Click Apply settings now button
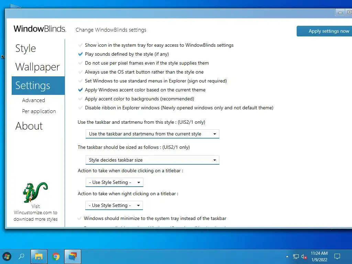 [x=324, y=31]
